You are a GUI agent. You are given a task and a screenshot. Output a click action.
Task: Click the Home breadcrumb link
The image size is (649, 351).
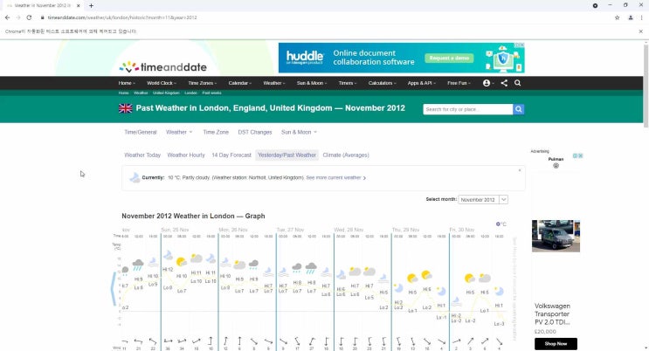click(124, 93)
